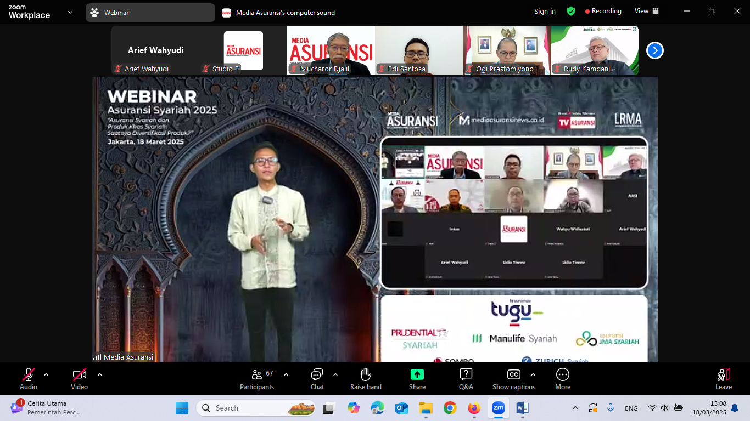The height and width of the screenshot is (421, 750).
Task: Click the Recording indicator
Action: coord(603,11)
